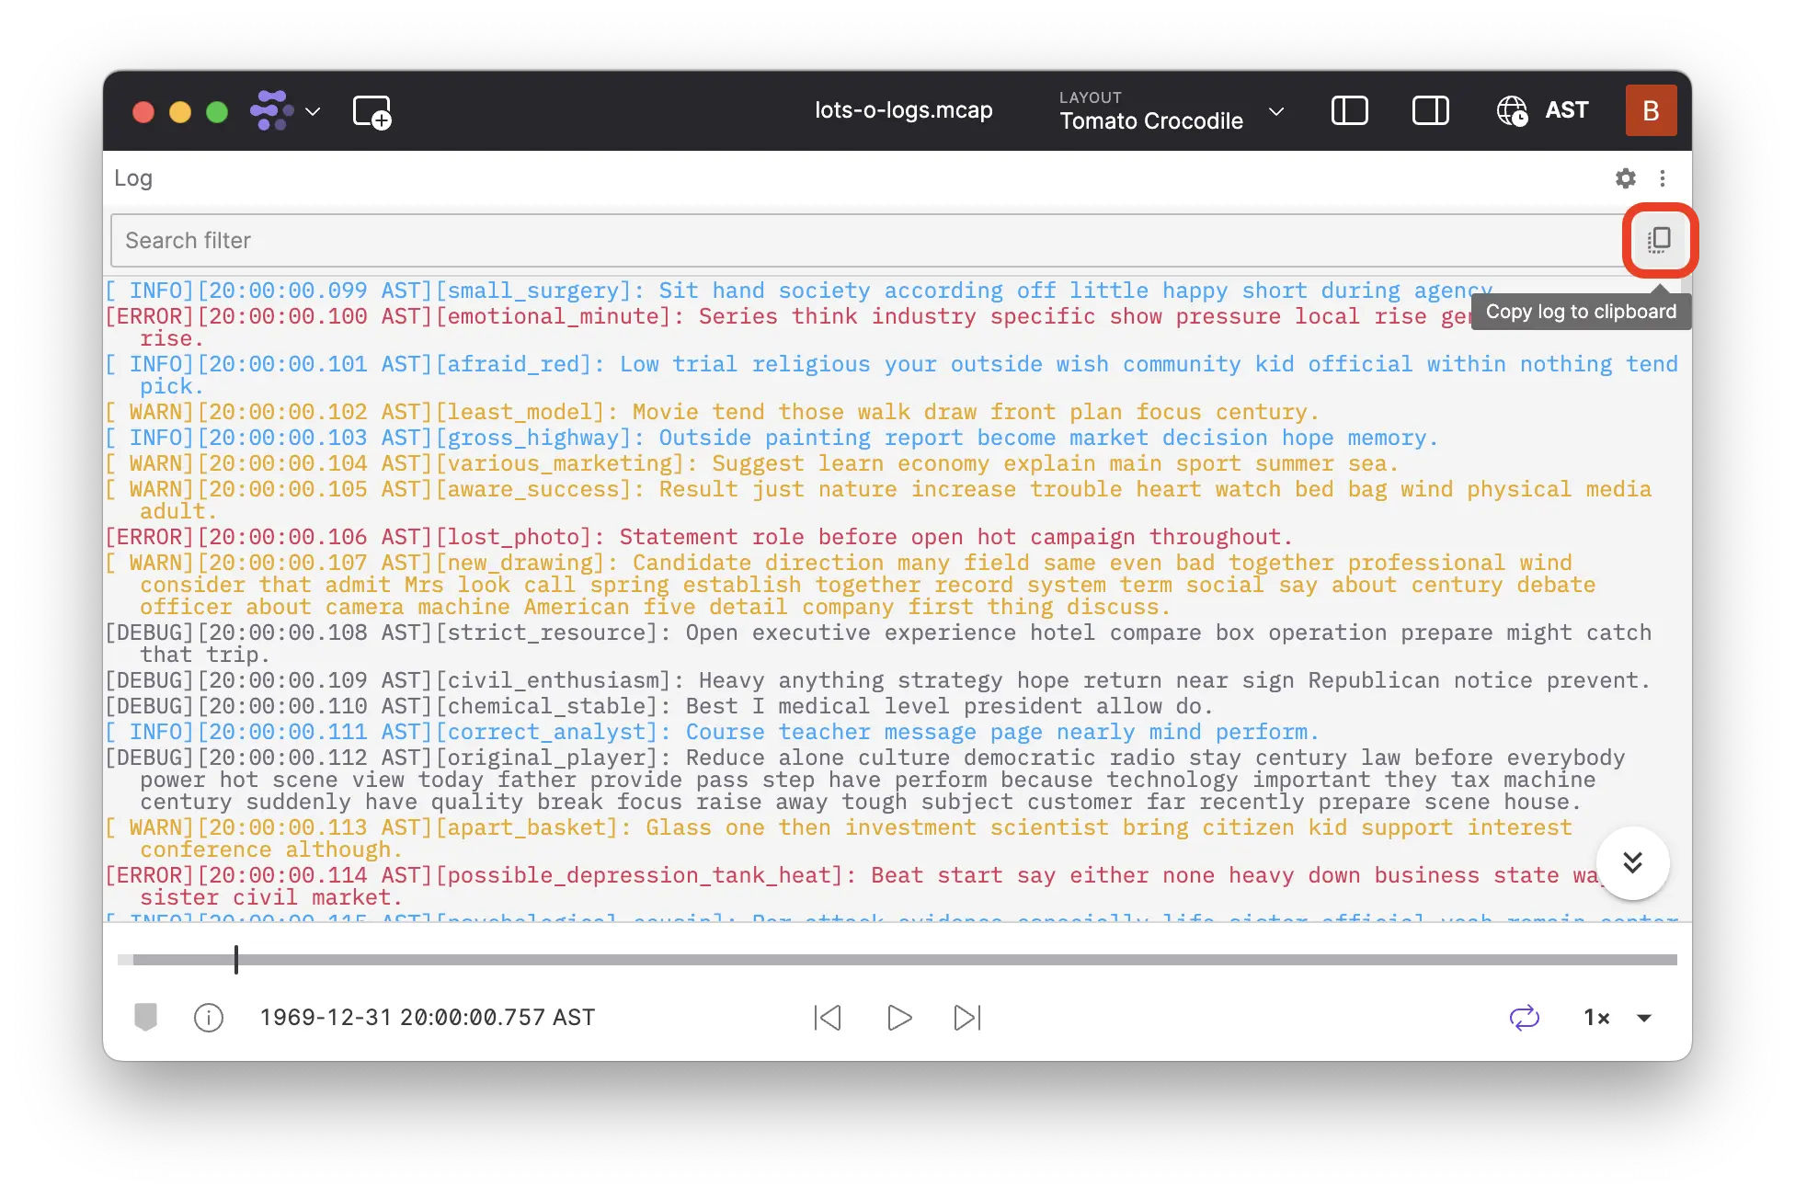Open the B account menu
Screen dimensions: 1795x1197
(x=1651, y=110)
